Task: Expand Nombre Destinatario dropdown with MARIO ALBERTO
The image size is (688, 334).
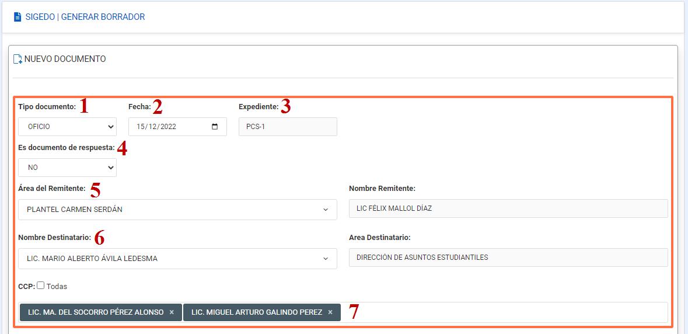Action: 178,259
